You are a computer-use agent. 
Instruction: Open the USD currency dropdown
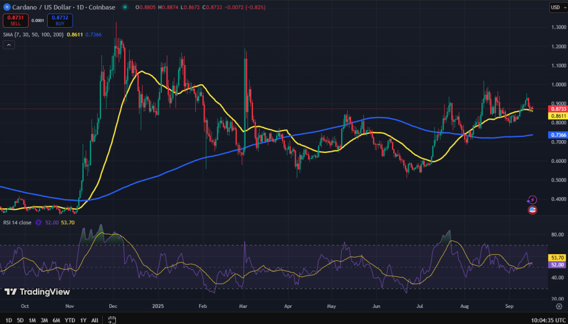click(x=559, y=7)
